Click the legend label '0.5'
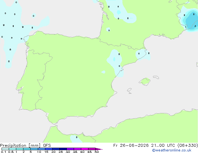The image size is (198, 153). pyautogui.click(x=11, y=152)
